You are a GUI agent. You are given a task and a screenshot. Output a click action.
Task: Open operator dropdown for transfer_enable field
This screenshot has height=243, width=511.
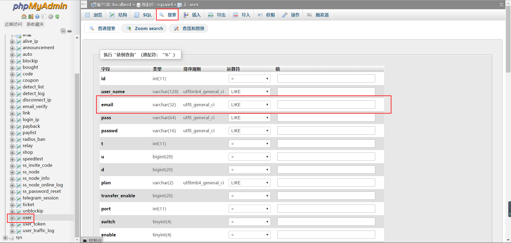point(250,196)
